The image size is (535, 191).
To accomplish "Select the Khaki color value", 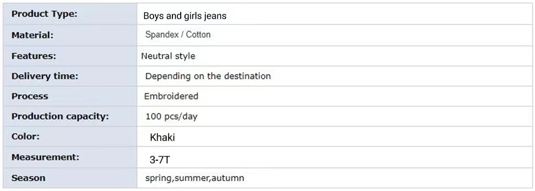I will pos(162,137).
